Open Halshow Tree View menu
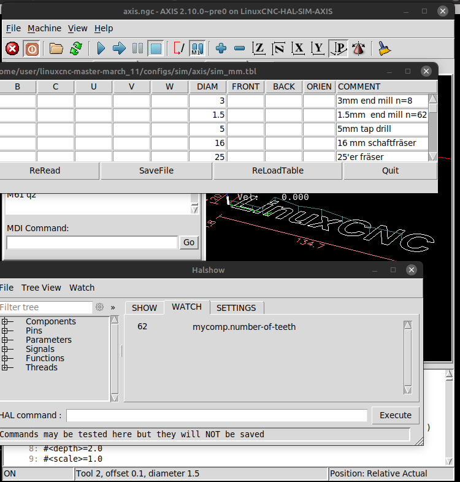The height and width of the screenshot is (482, 460). (x=41, y=288)
